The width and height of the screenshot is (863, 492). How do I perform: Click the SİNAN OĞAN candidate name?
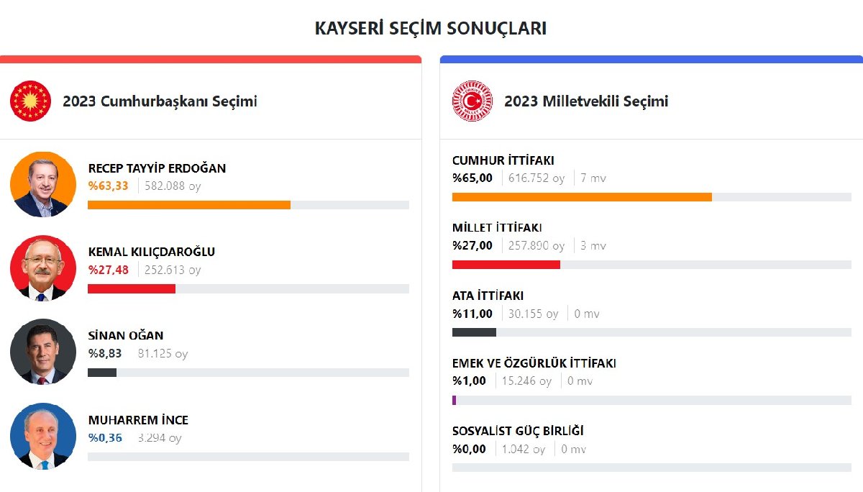pyautogui.click(x=126, y=335)
